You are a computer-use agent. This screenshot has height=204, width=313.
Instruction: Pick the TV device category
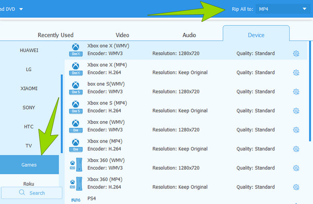point(29,146)
